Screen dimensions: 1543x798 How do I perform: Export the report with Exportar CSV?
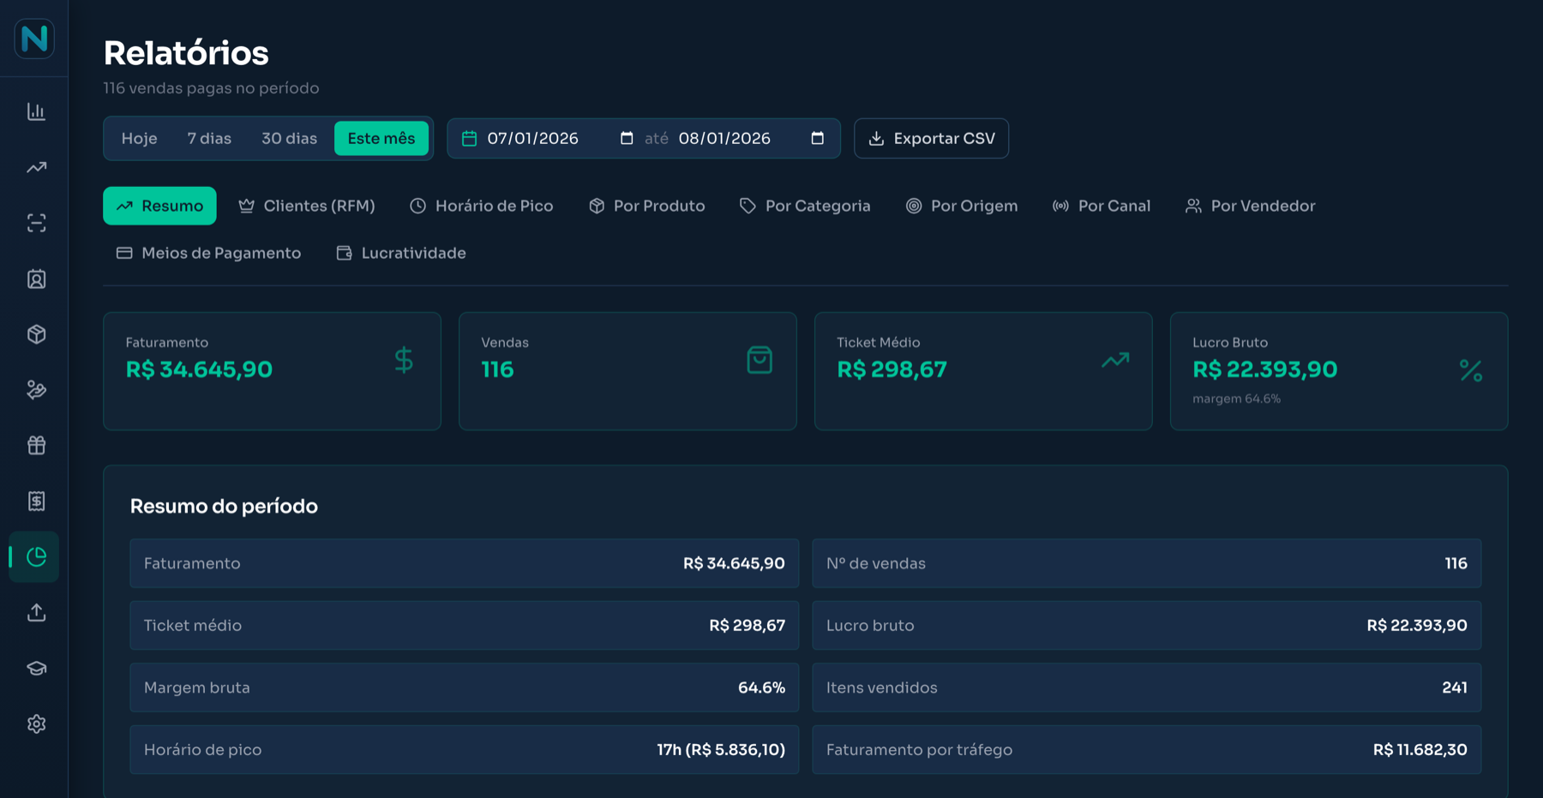(x=931, y=138)
